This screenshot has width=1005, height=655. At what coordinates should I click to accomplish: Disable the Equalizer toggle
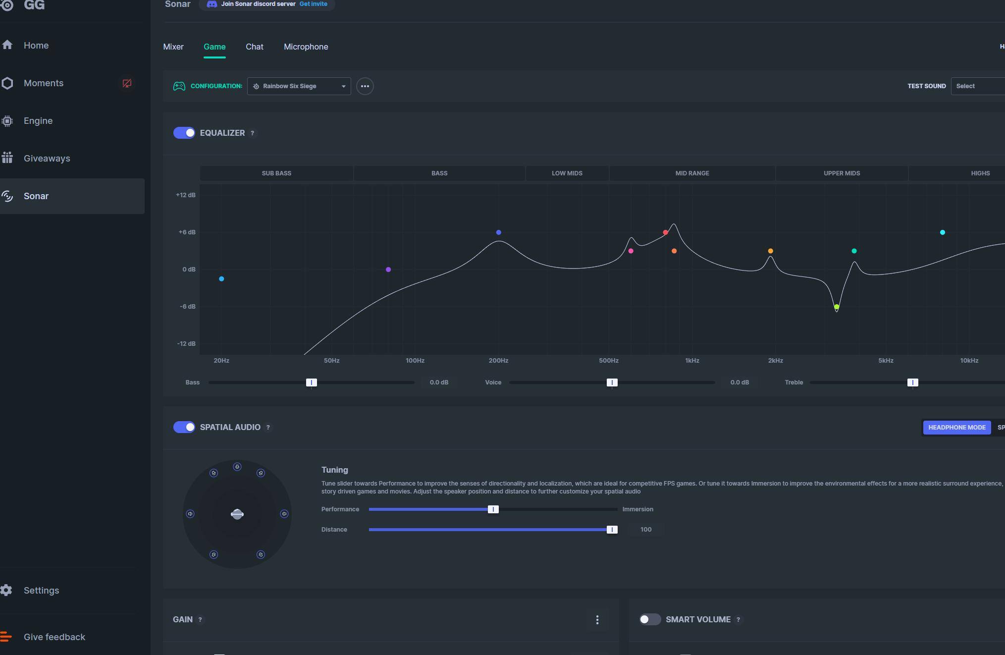pos(184,133)
